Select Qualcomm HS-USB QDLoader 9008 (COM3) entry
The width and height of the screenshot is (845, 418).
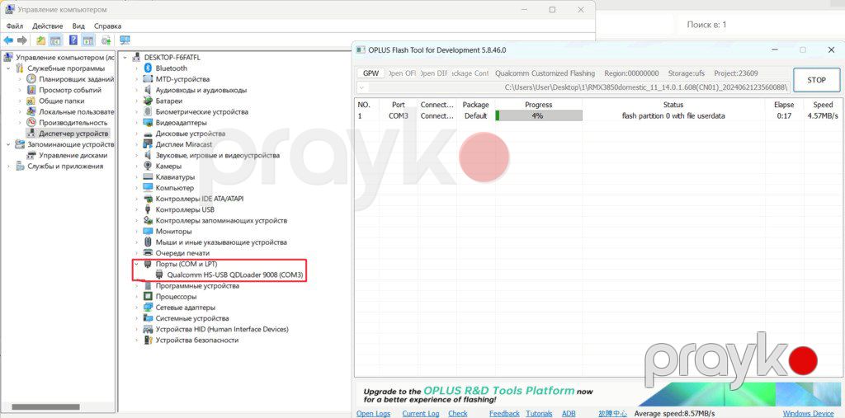point(235,275)
